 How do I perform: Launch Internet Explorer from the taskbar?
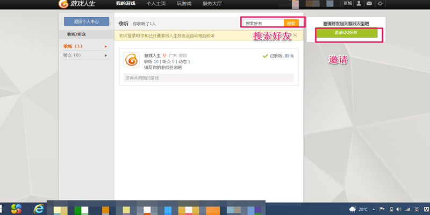coord(39,209)
